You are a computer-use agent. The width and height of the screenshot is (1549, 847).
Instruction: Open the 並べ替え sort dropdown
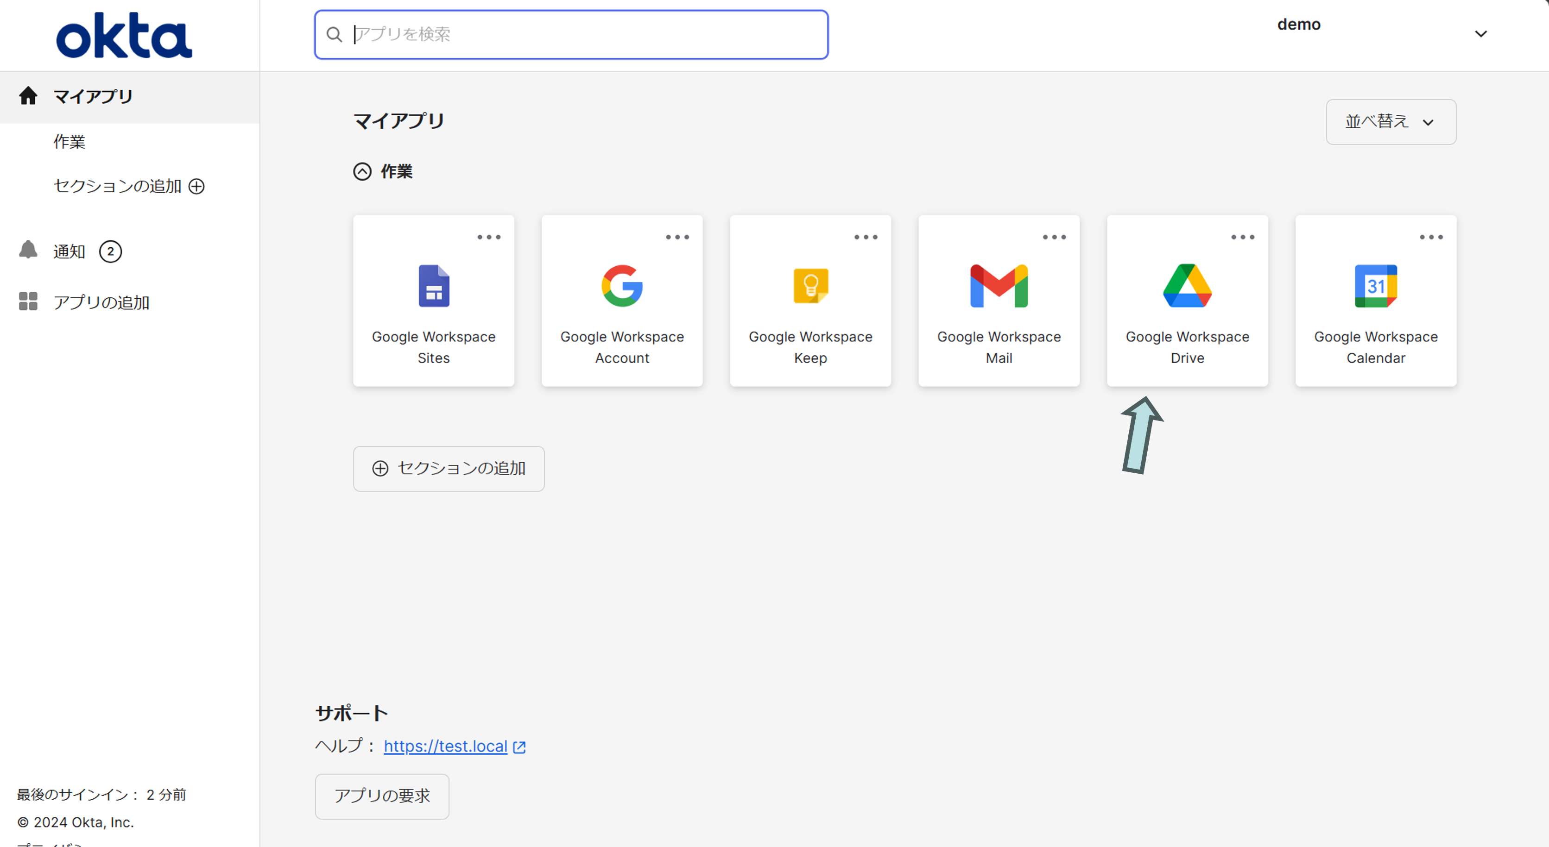(1391, 122)
